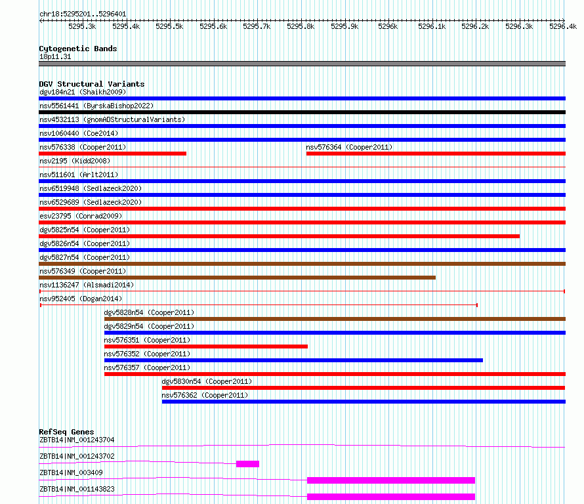This screenshot has height=504, width=584.
Task: Select the ZBTB14|NM_001143823 exon block
Action: [391, 497]
